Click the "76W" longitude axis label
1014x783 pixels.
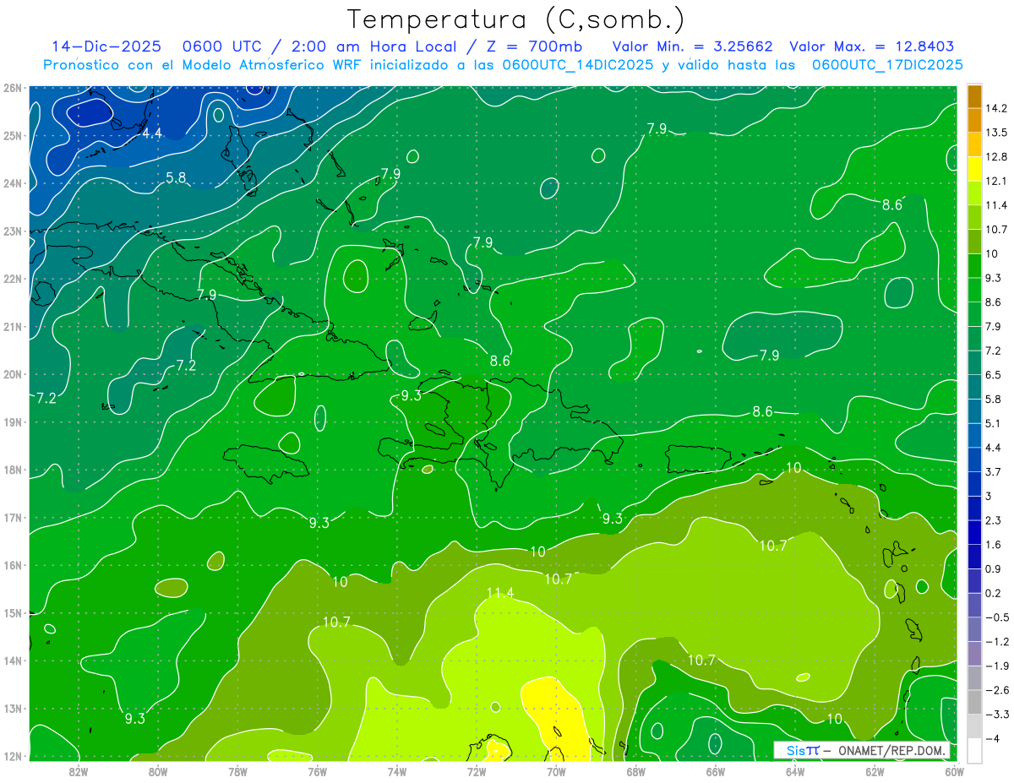point(317,771)
